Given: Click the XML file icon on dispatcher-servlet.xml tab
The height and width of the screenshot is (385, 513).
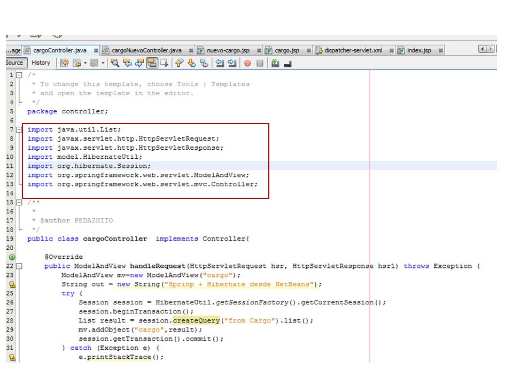Looking at the screenshot, I should (318, 50).
